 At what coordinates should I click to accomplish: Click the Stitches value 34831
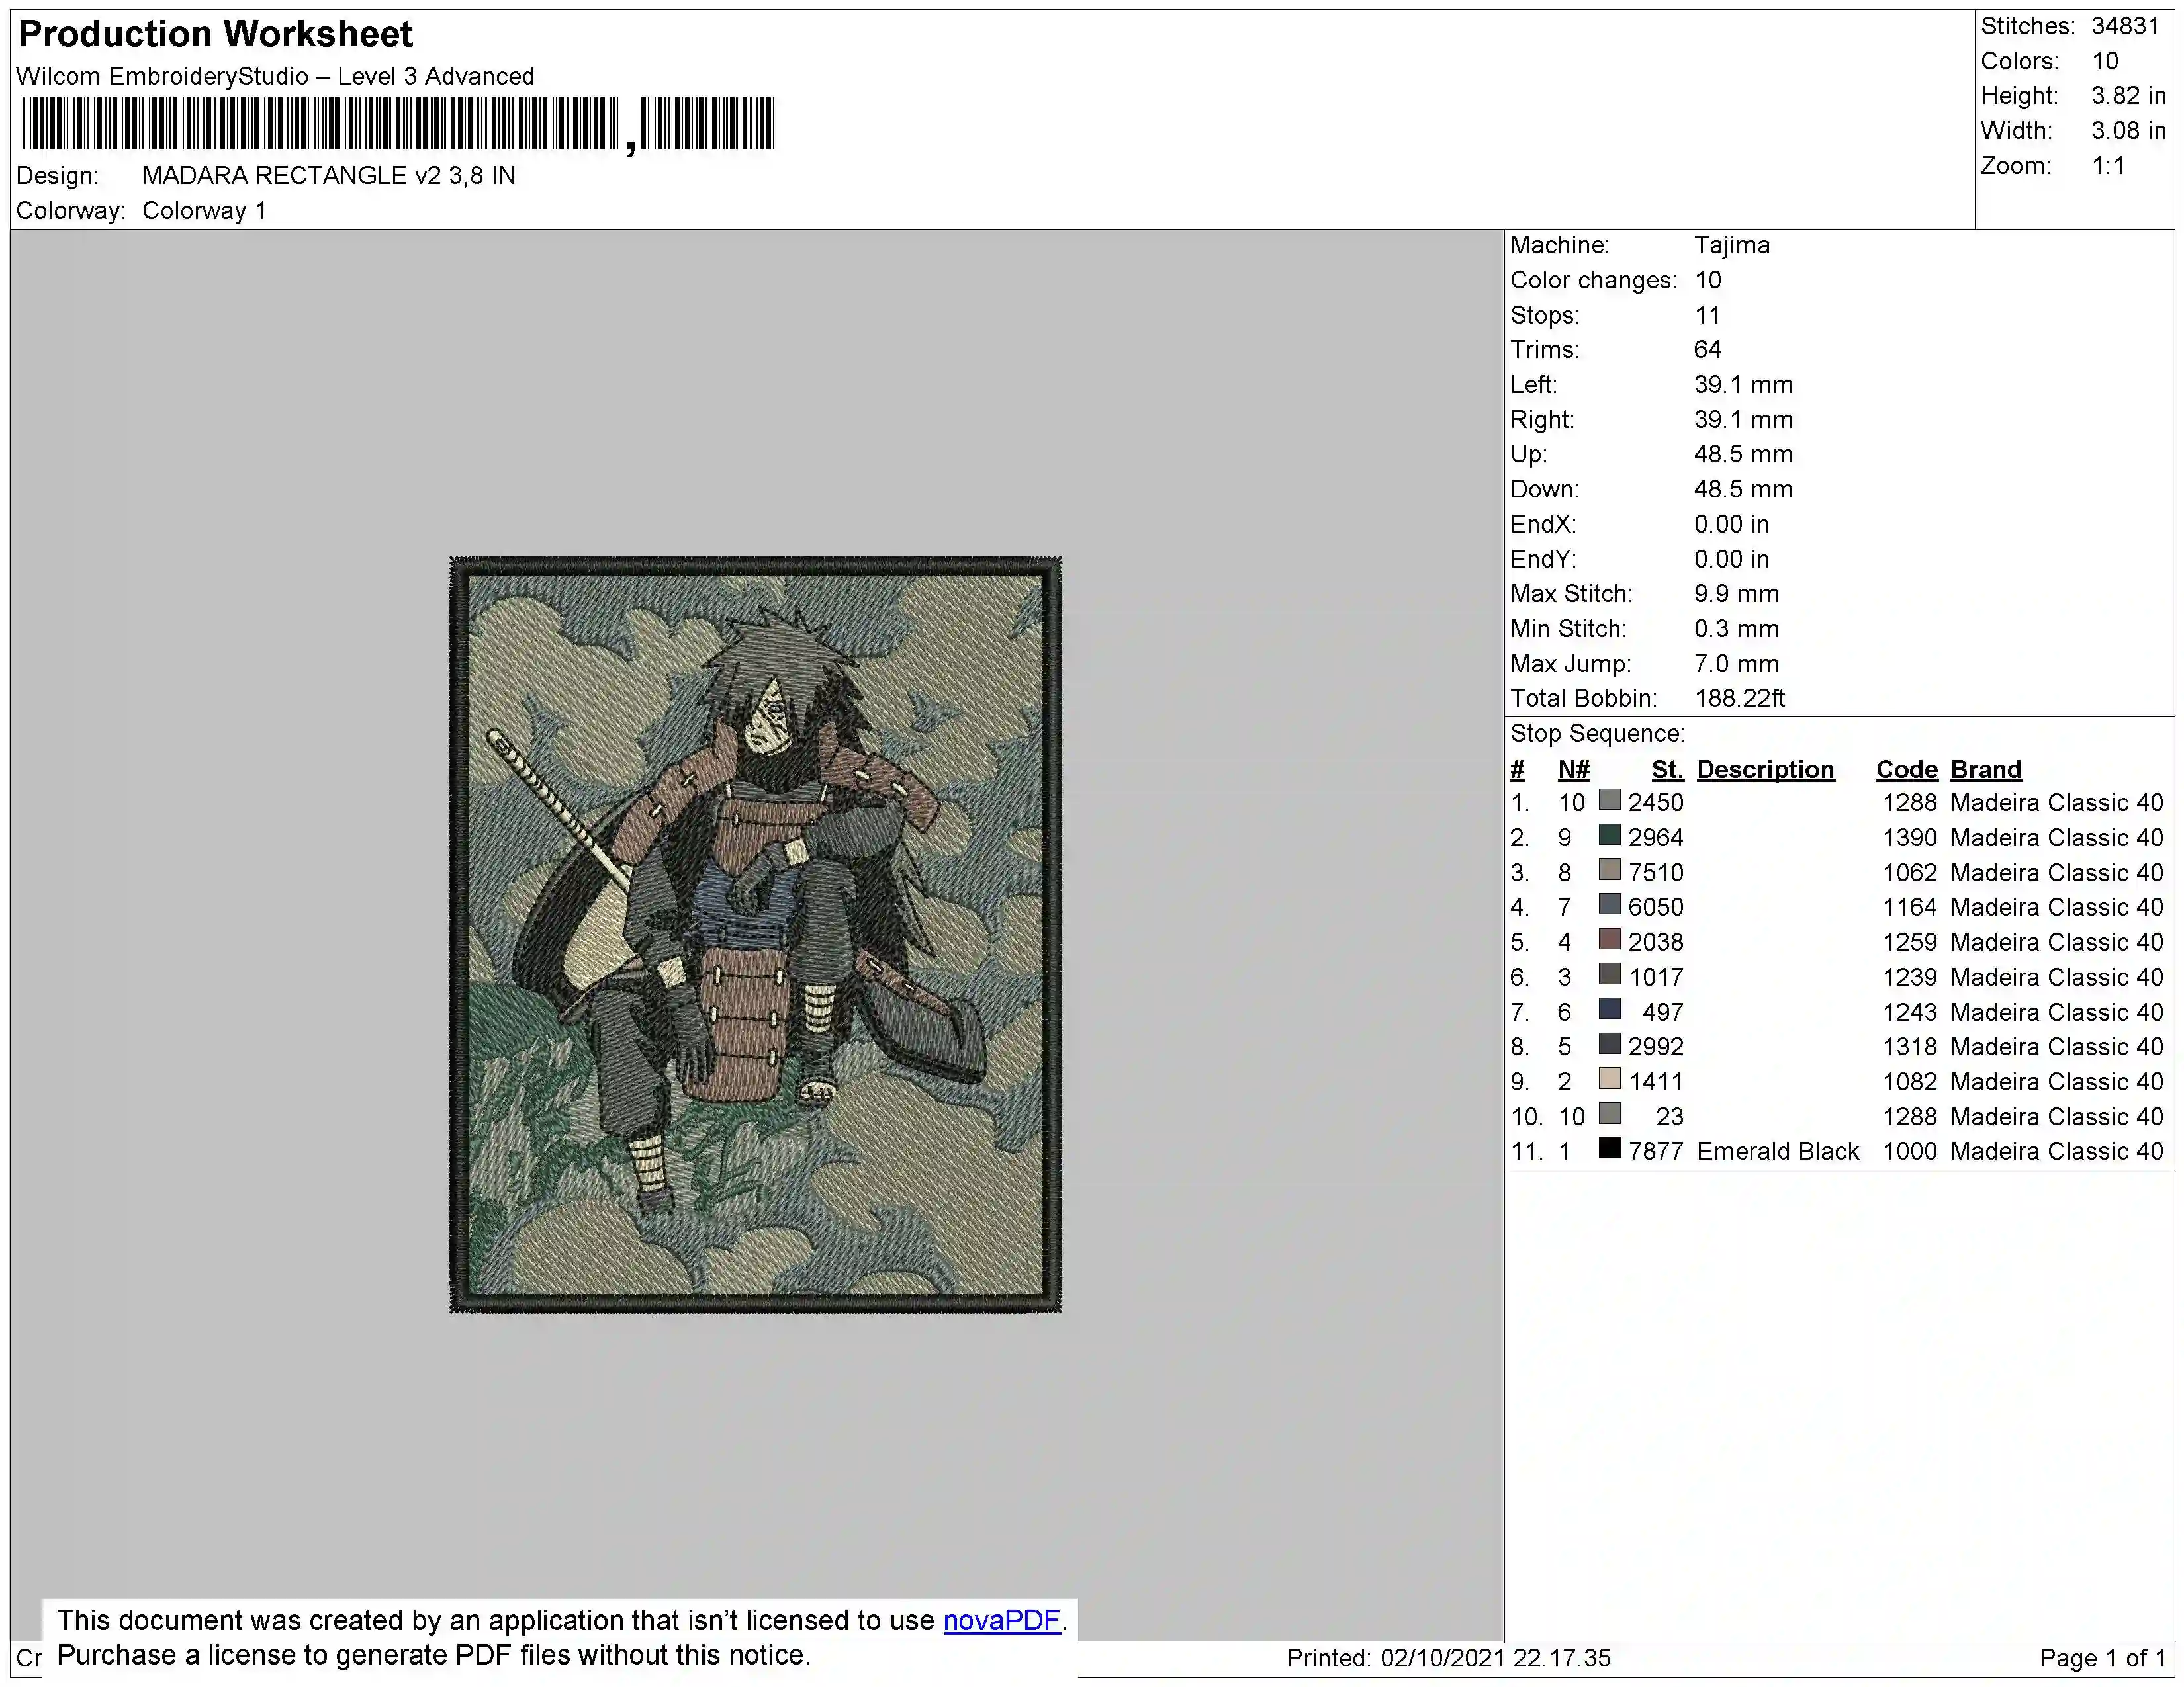[2125, 26]
